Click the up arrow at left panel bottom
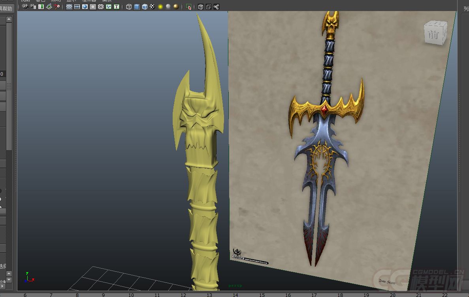 (x=9, y=273)
